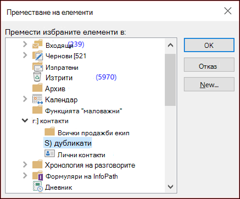Select the Входящи folder label

coord(59,45)
